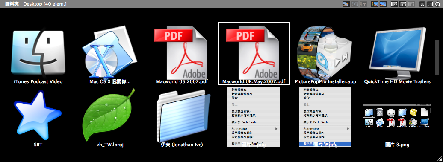Viewport: 443px width, 162px height.
Task: Switch to single image view icon
Action: click(383, 4)
